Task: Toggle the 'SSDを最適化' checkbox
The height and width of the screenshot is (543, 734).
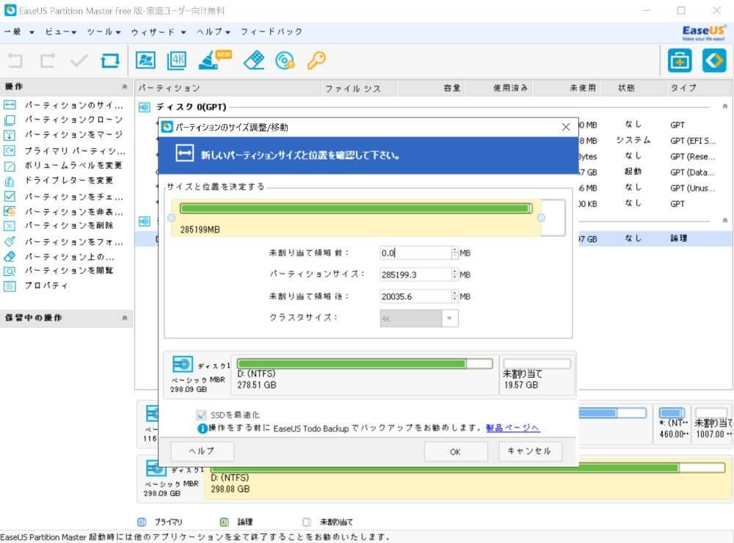Action: (201, 415)
